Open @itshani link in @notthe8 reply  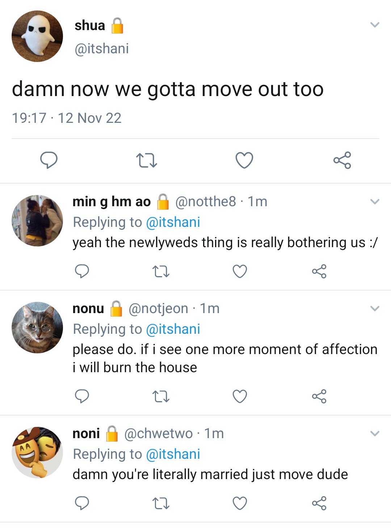coord(173,222)
